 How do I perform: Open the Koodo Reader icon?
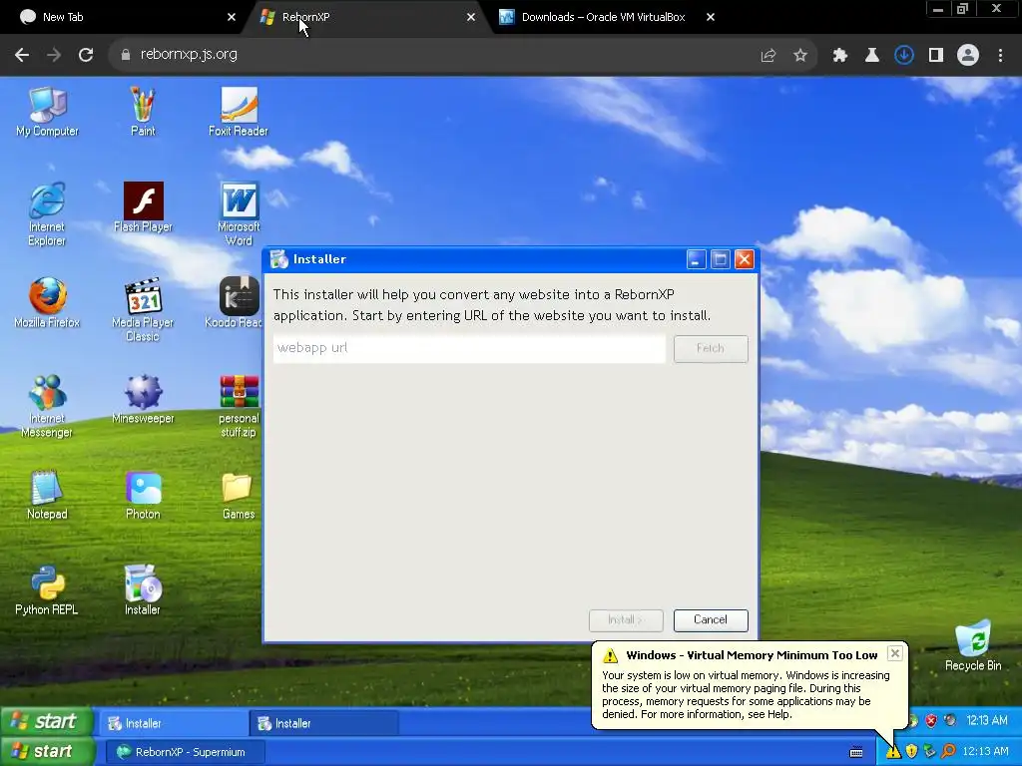(x=234, y=303)
